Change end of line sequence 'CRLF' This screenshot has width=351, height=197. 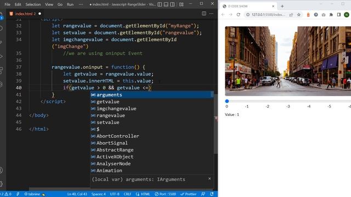coord(127,194)
